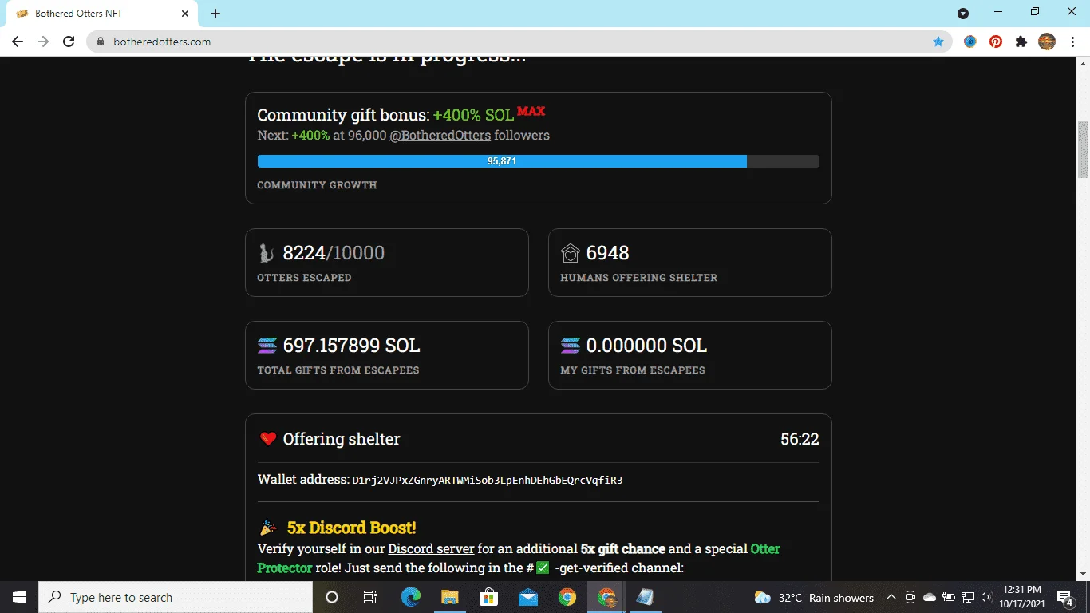Screen dimensions: 1090x613
Task: Open the Chrome profile avatar
Action: coord(1047,42)
